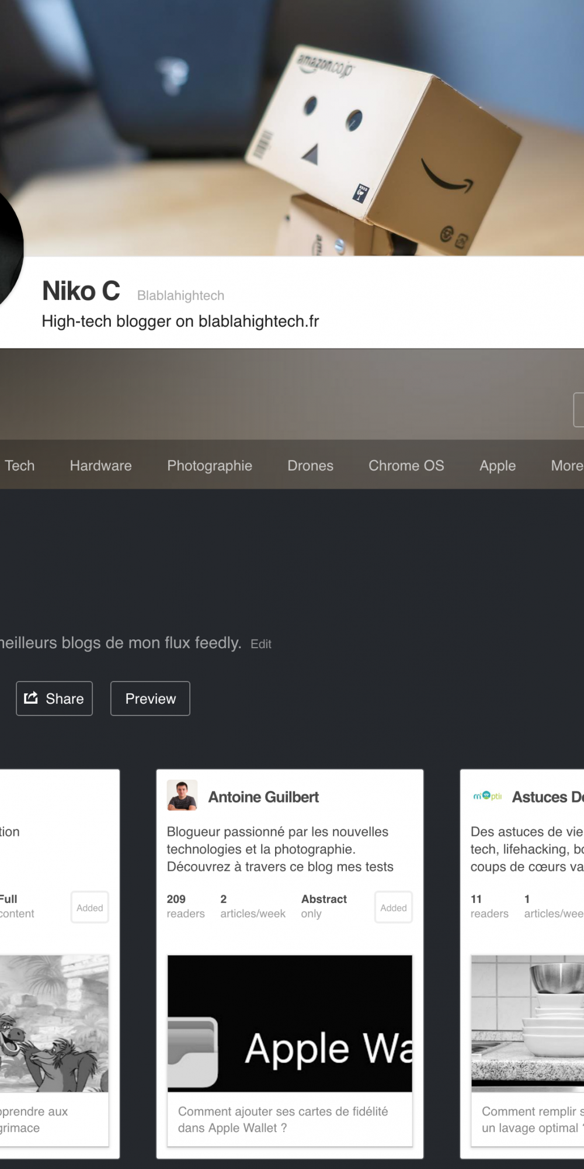Click the 209 readers statistic

186,907
